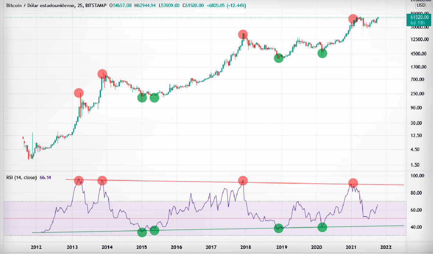Select the green marker at the late-2018 price bottom
The height and width of the screenshot is (254, 433).
pos(279,58)
